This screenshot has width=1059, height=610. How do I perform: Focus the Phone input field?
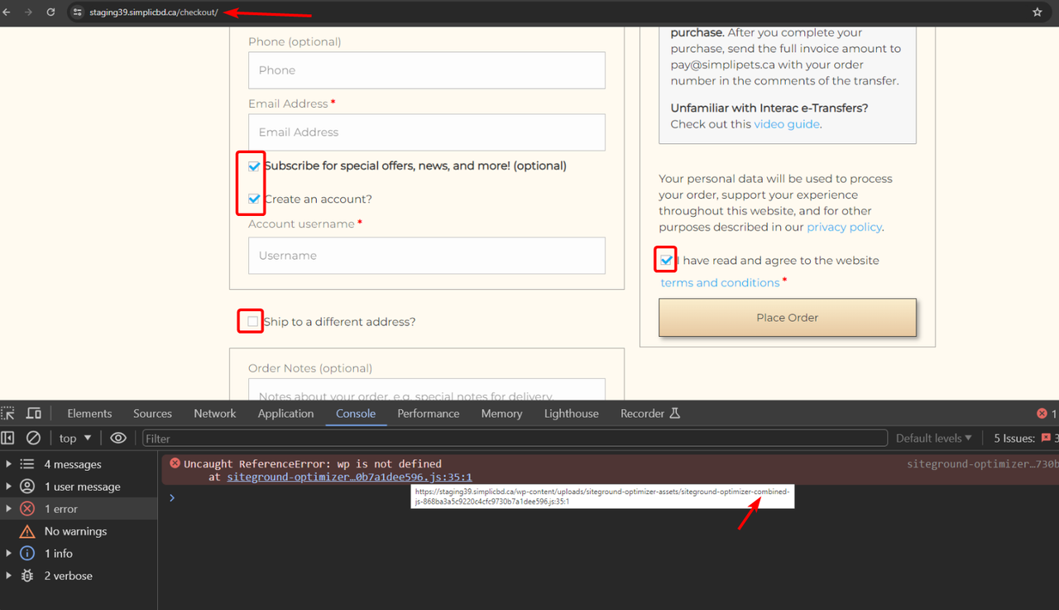coord(427,70)
